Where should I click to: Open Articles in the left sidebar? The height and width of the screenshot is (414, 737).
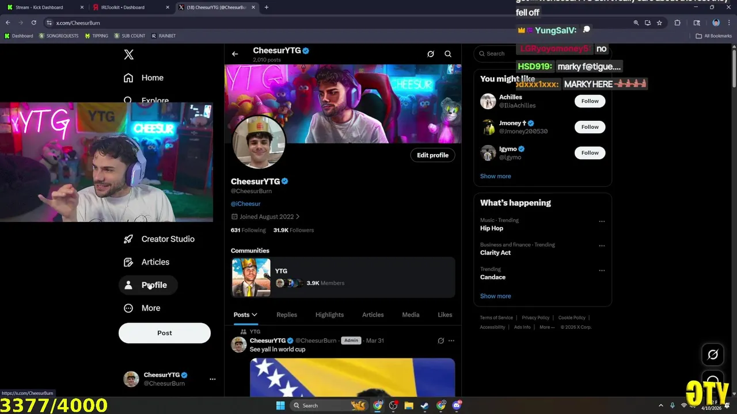click(x=147, y=262)
